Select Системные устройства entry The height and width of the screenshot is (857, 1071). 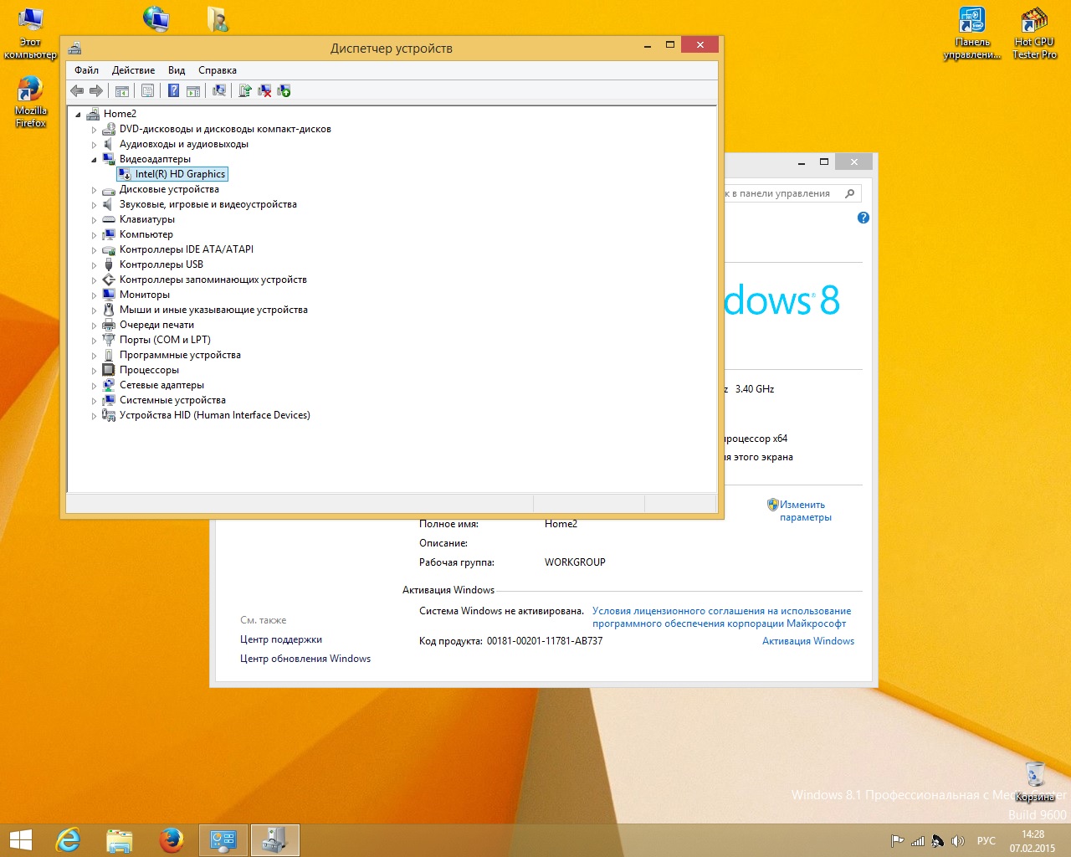point(172,400)
